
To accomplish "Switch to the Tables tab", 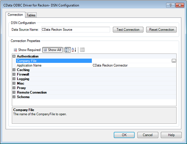I will (x=31, y=15).
